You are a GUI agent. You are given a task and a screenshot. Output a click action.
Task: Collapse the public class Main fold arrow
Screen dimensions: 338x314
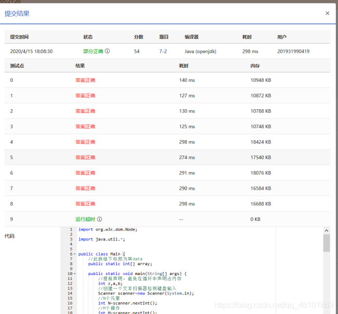coord(75,254)
